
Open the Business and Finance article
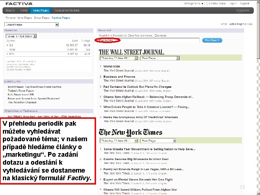119,77
